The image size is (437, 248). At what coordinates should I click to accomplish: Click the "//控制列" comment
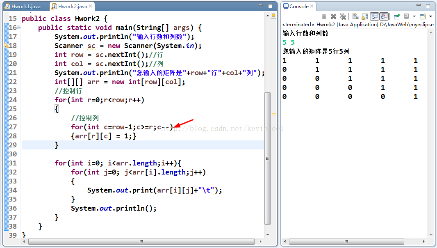point(85,118)
